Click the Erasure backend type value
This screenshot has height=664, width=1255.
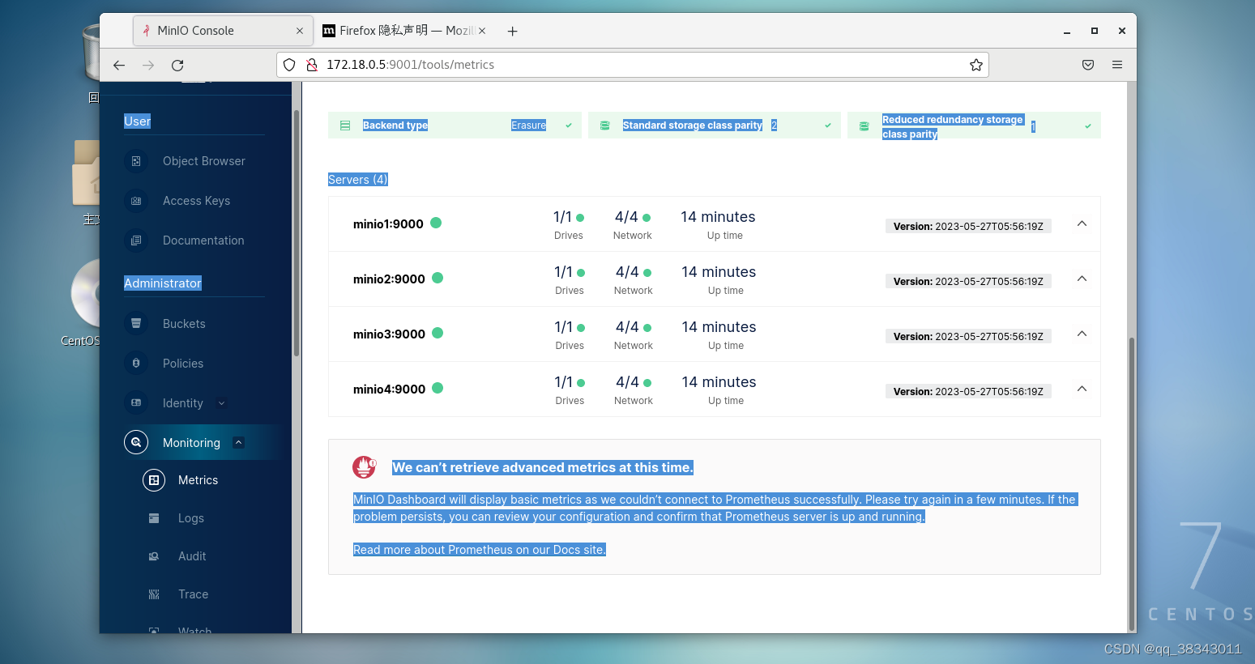click(528, 126)
